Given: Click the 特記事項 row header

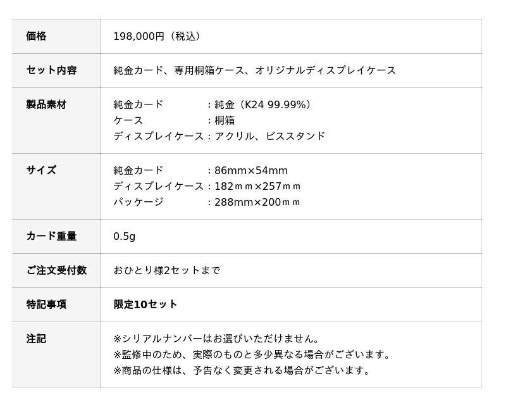Looking at the screenshot, I should 46,304.
